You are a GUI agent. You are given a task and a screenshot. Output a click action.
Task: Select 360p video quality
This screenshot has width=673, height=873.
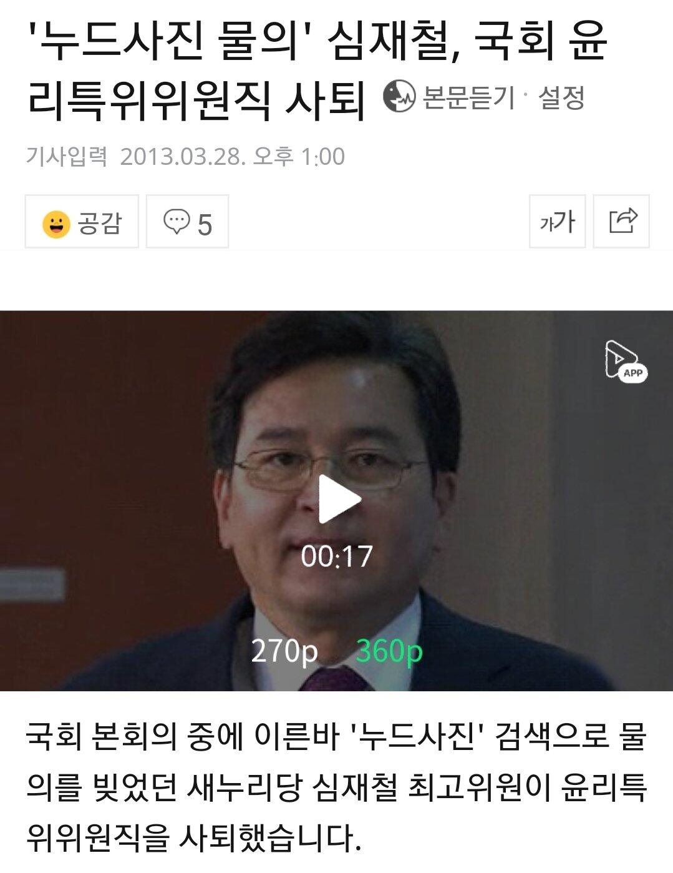click(389, 651)
